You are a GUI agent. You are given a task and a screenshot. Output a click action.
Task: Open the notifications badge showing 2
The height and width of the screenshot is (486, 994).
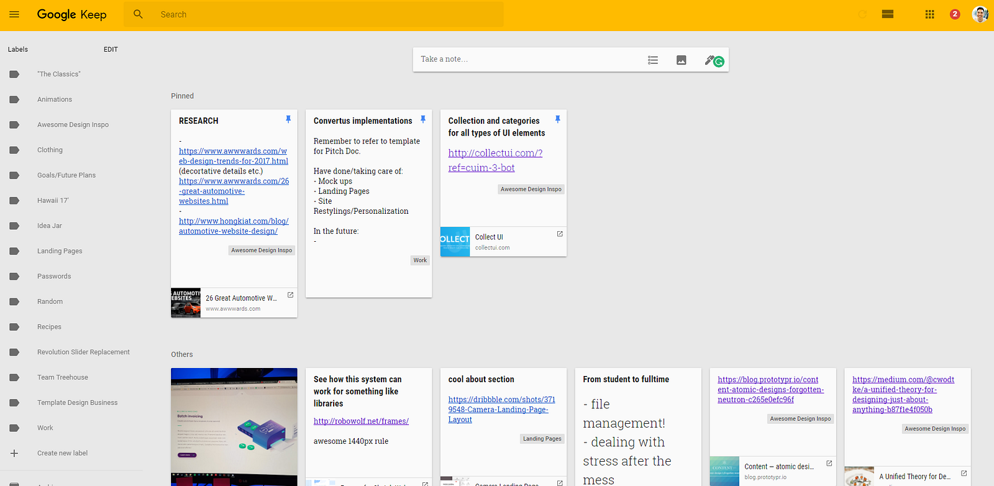coord(955,14)
